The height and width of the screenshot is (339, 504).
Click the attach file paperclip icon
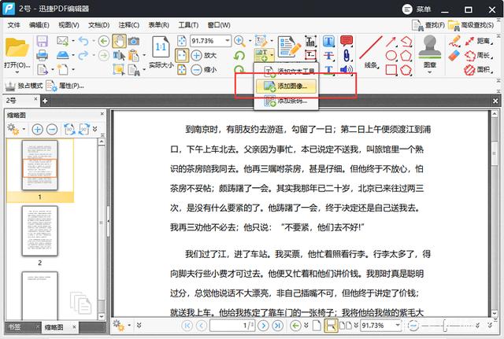tap(346, 55)
